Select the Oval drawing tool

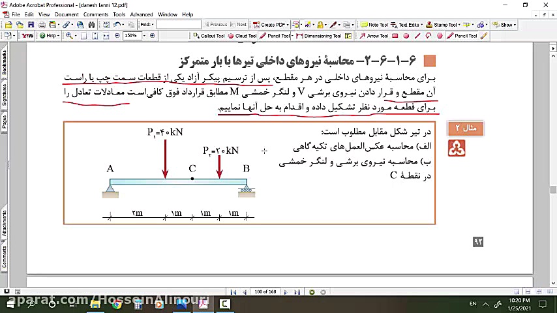point(406,36)
